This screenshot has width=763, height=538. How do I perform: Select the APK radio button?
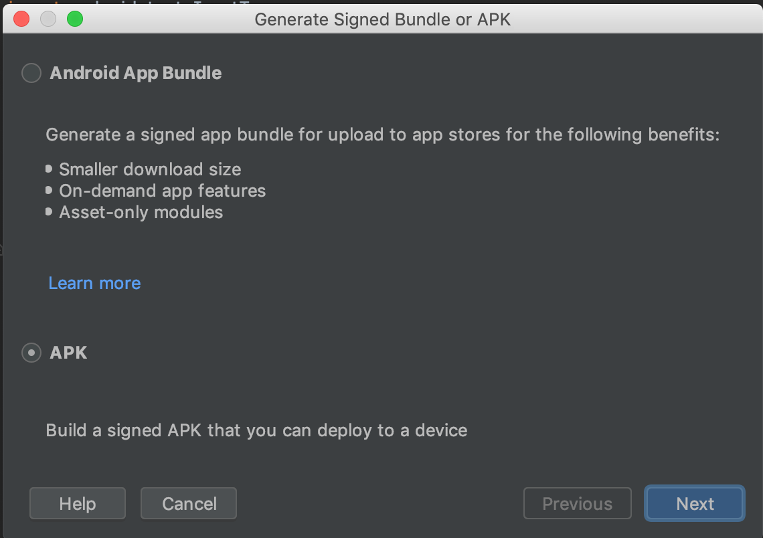coord(31,353)
